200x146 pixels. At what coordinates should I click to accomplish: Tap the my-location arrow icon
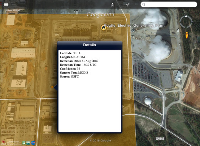128,5
